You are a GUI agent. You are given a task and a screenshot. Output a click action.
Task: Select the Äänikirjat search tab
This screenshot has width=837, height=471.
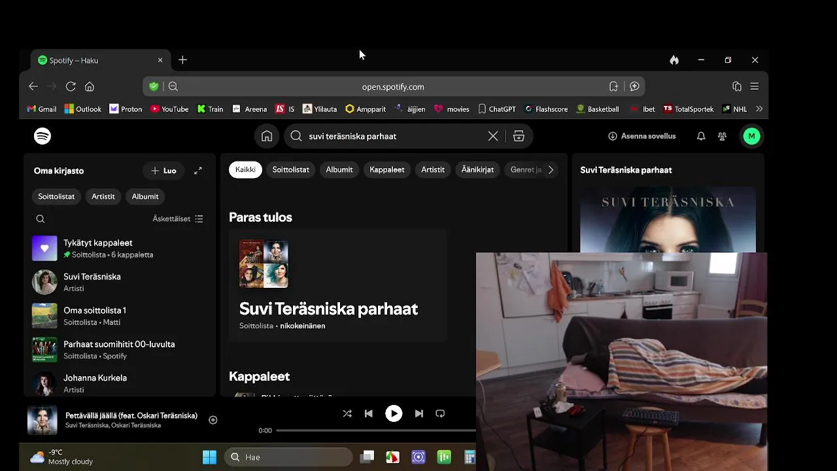tap(477, 169)
